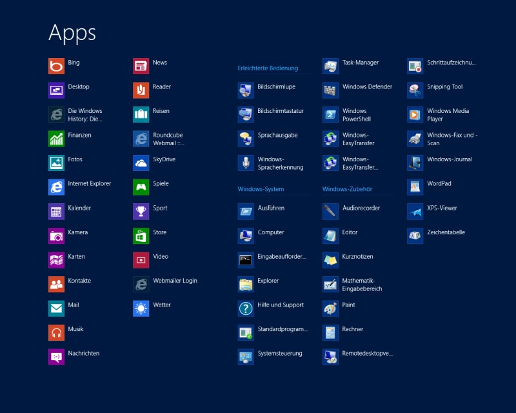Image resolution: width=516 pixels, height=413 pixels.
Task: Open the truncated Windows-EasyTransfer... entry
Action: pos(361,163)
